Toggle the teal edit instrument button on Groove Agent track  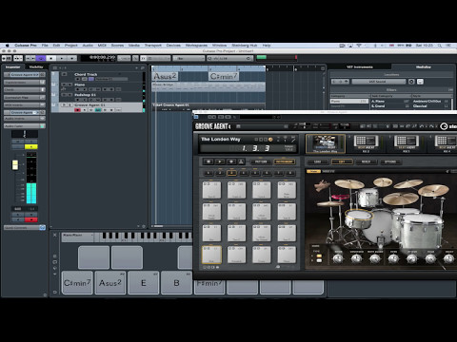point(98,110)
